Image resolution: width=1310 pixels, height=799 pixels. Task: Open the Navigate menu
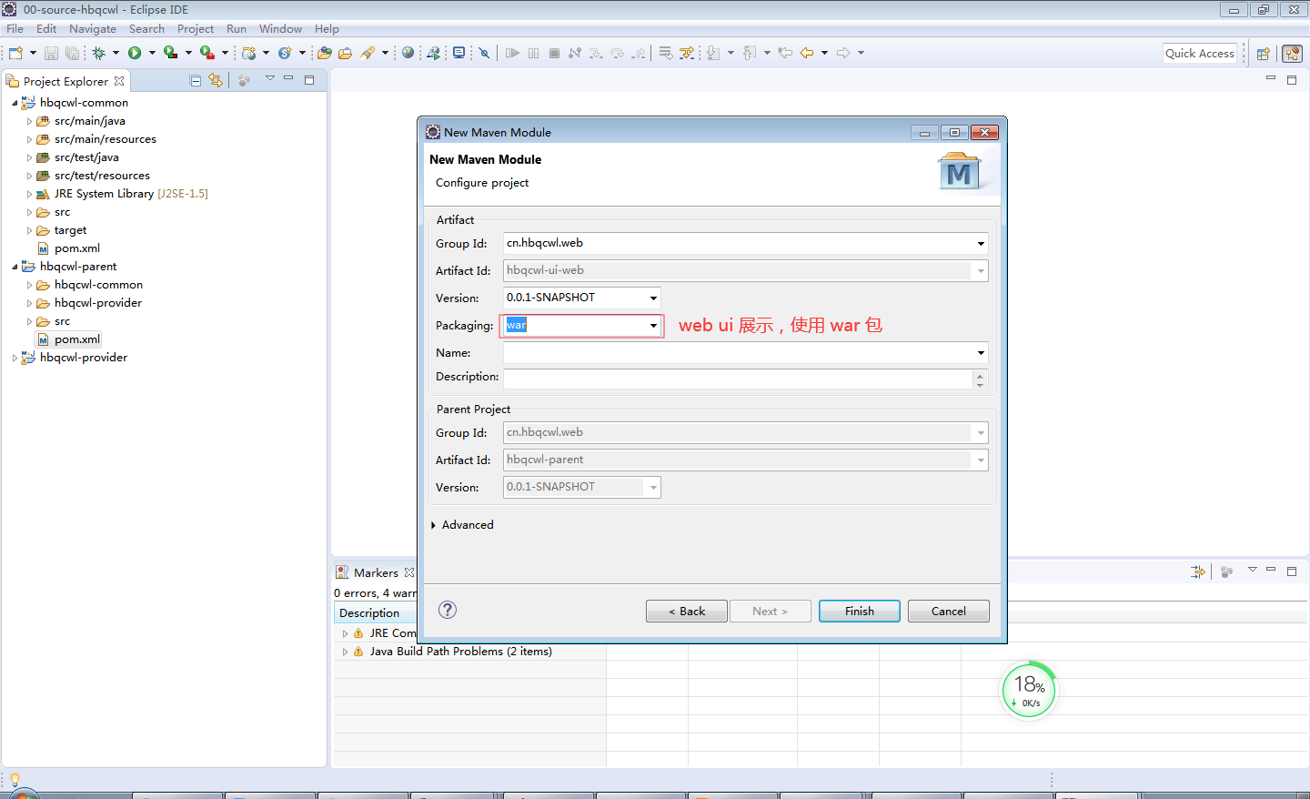[93, 28]
